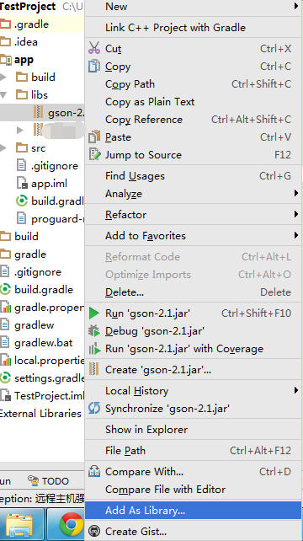This screenshot has width=303, height=541.
Task: Choose File Path menu entry
Action: click(x=193, y=450)
